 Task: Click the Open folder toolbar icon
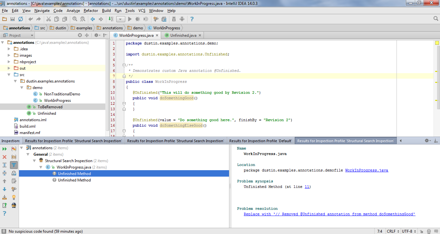tap(5, 19)
